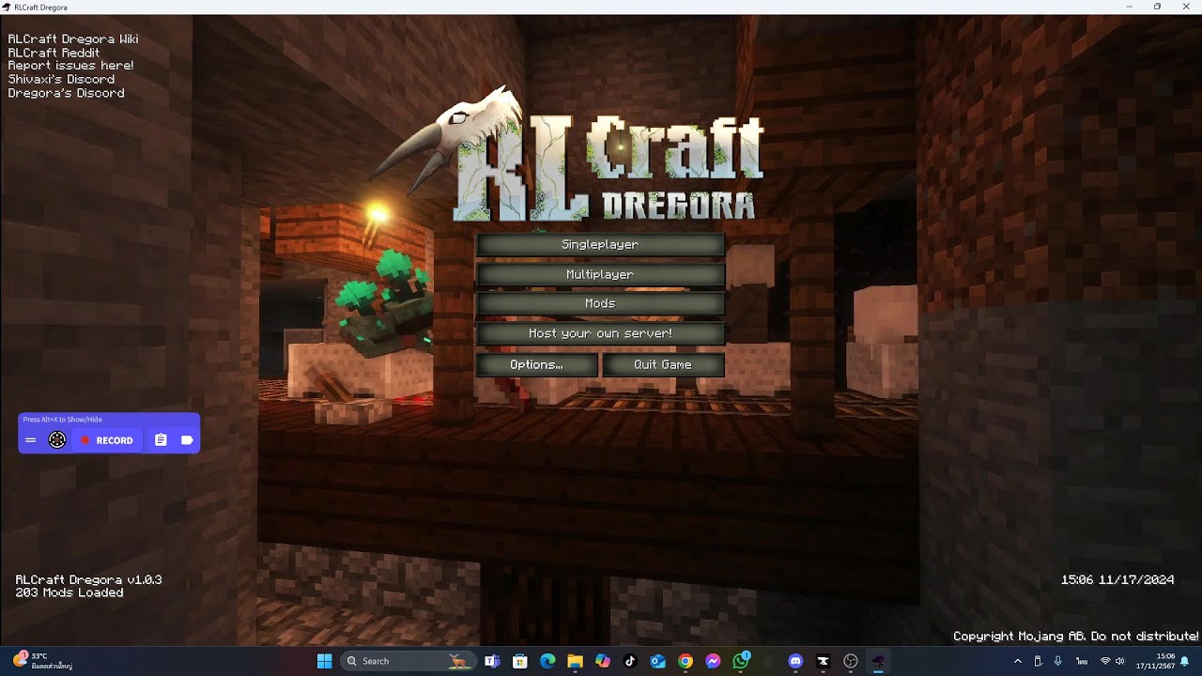
Task: Open Outlook from the taskbar
Action: click(658, 661)
